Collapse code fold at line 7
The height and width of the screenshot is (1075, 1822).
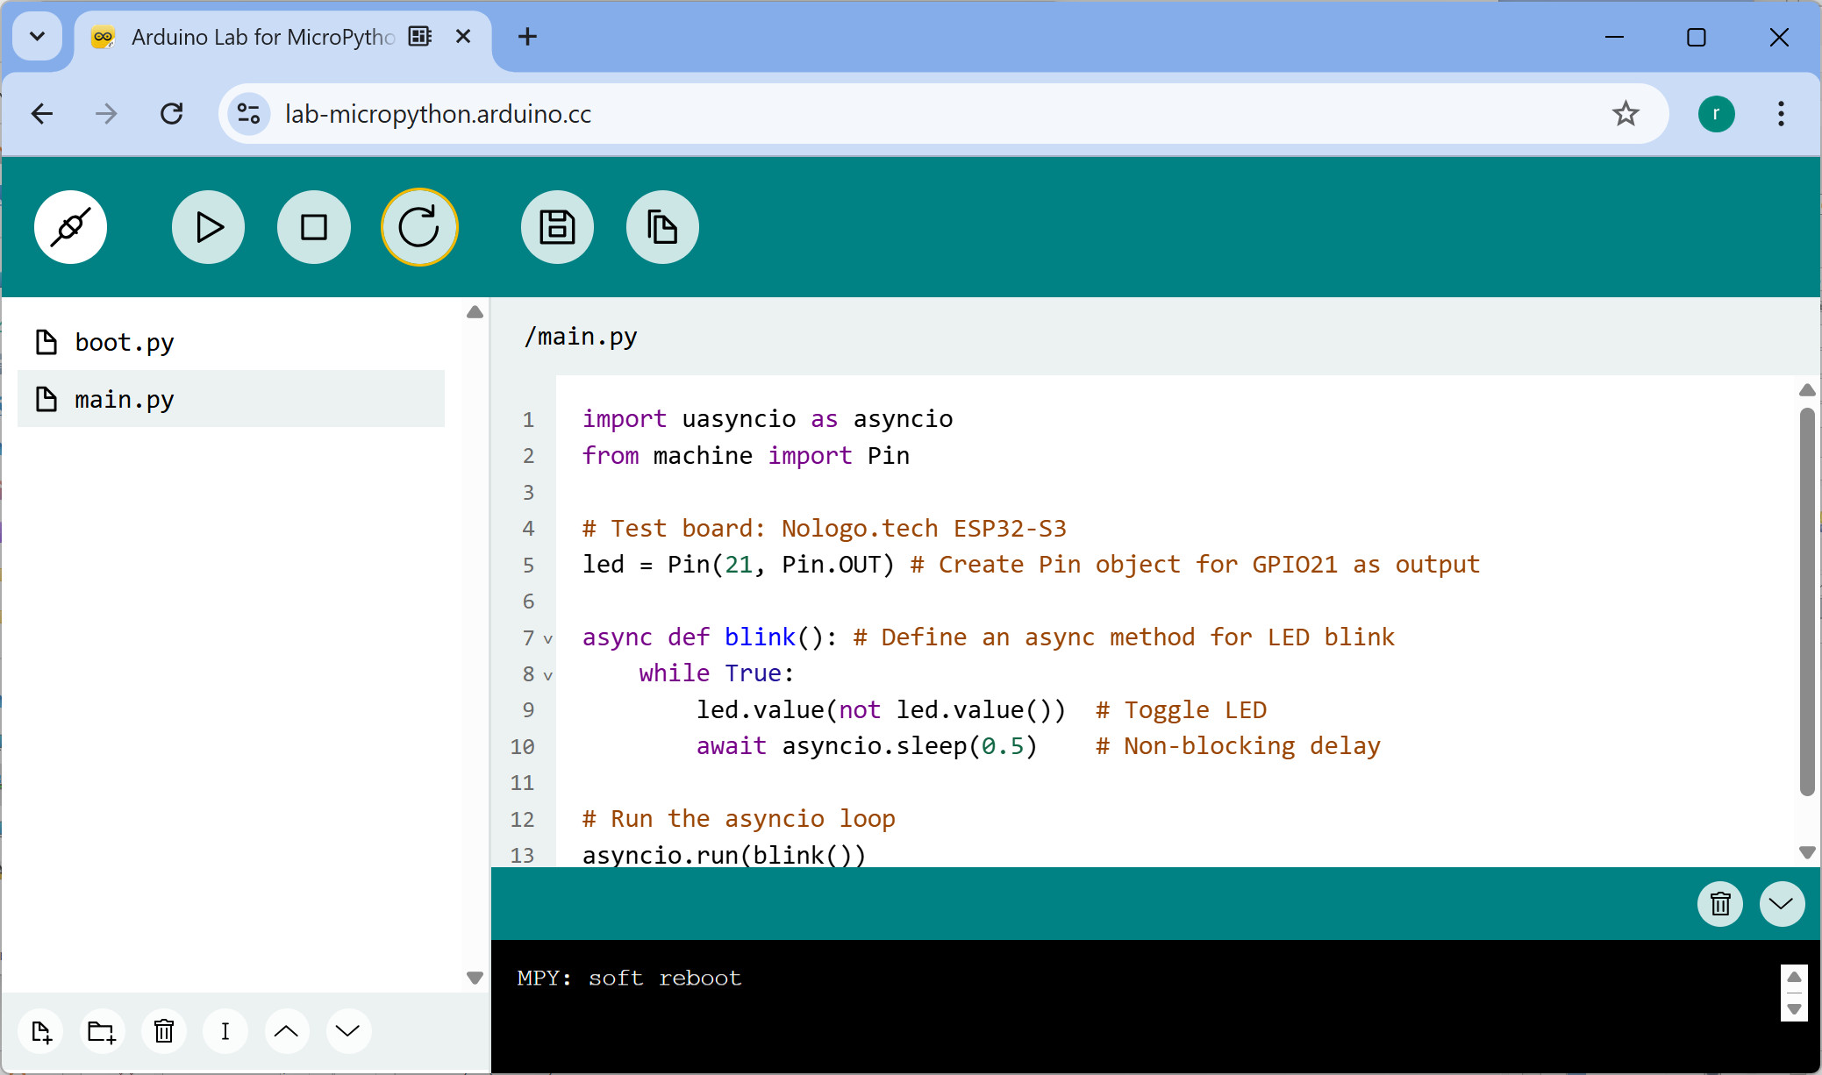(x=547, y=639)
